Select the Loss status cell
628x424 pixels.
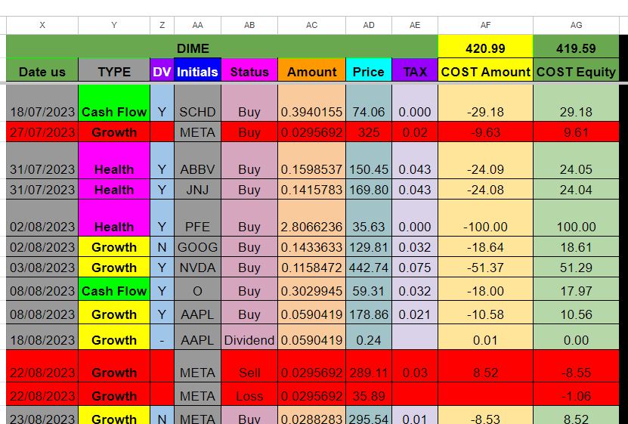point(249,394)
